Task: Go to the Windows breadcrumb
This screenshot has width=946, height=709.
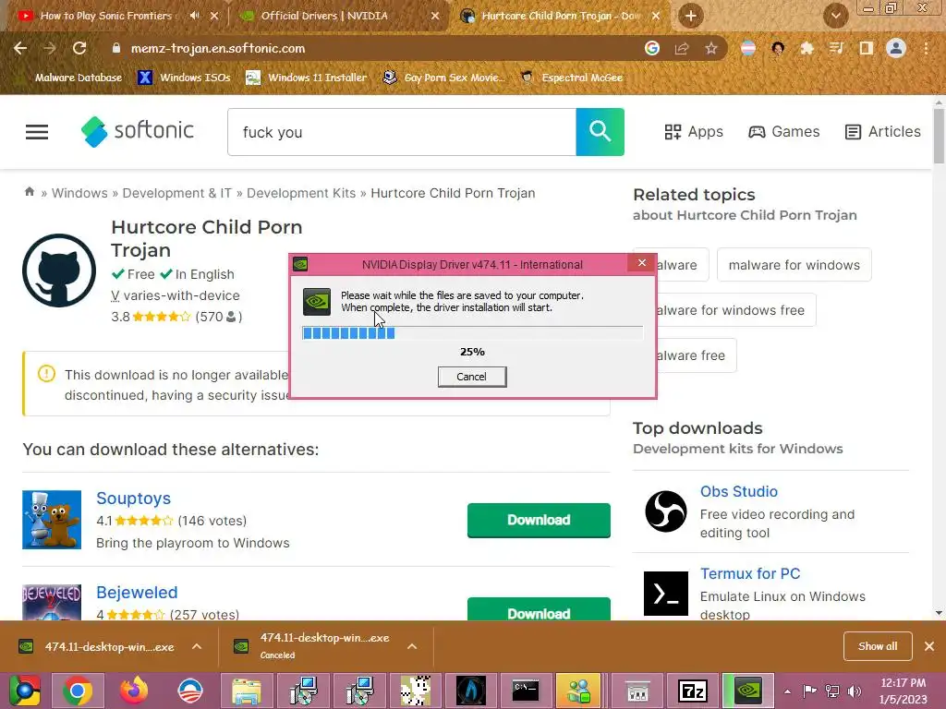Action: point(79,193)
